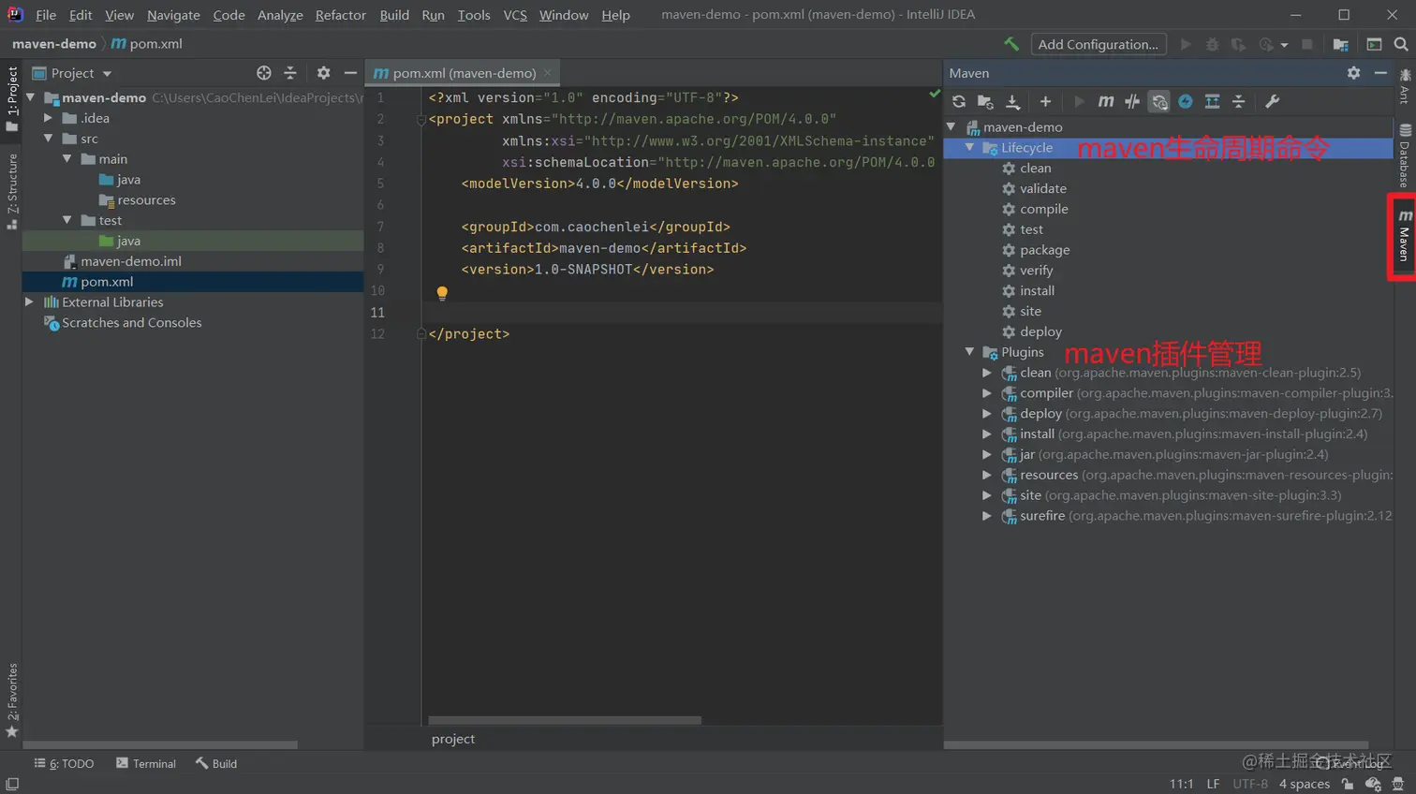
Task: Click the Maven tab on right strip
Action: [x=1404, y=236]
